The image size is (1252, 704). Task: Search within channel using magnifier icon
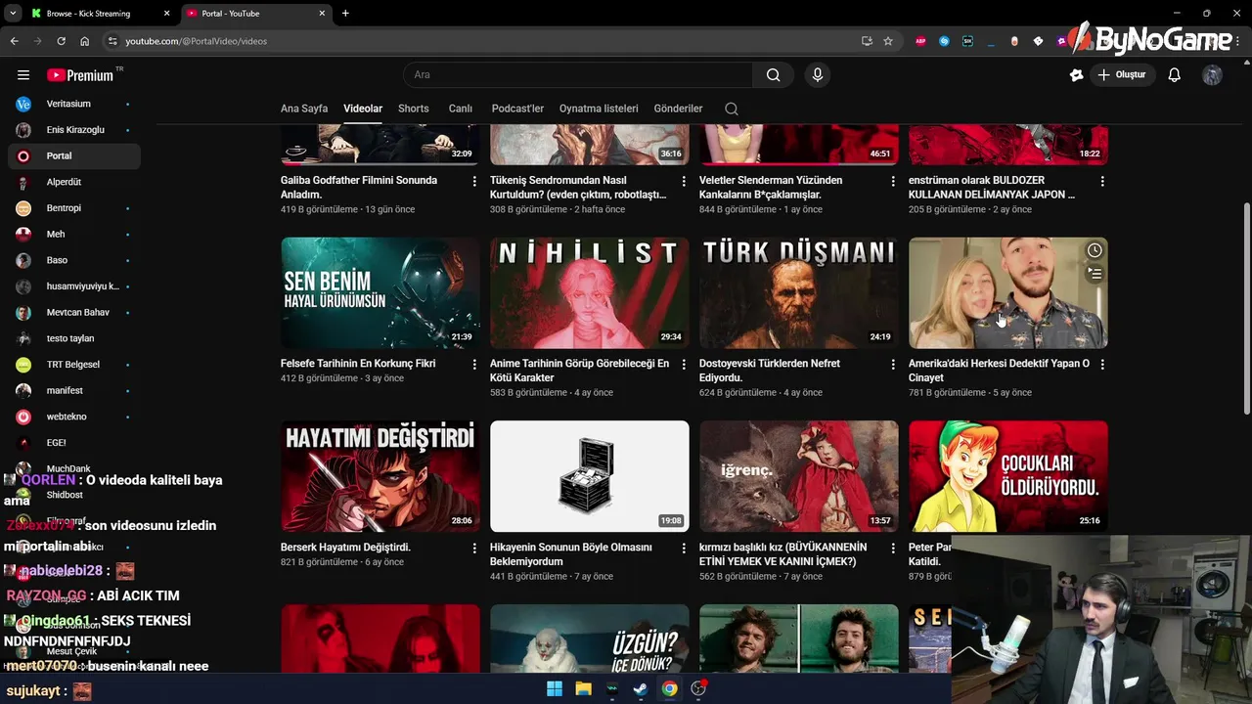point(732,109)
